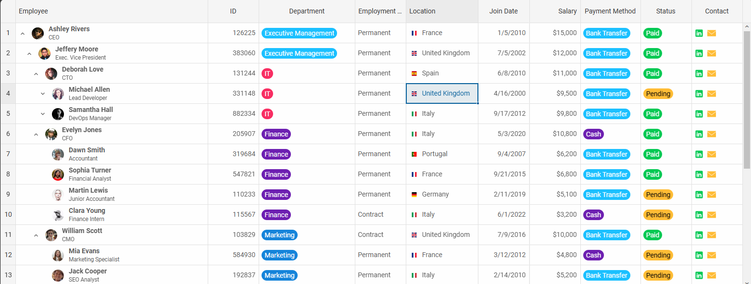The width and height of the screenshot is (751, 284).
Task: Click the Department column header
Action: [x=307, y=11]
